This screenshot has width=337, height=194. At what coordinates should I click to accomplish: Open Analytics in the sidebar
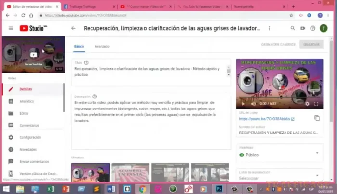33,101
